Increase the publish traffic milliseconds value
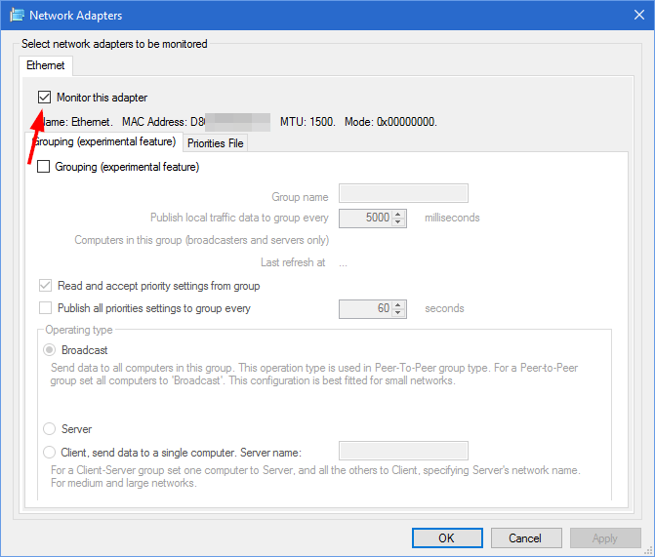Screen dimensions: 655x557 398,214
